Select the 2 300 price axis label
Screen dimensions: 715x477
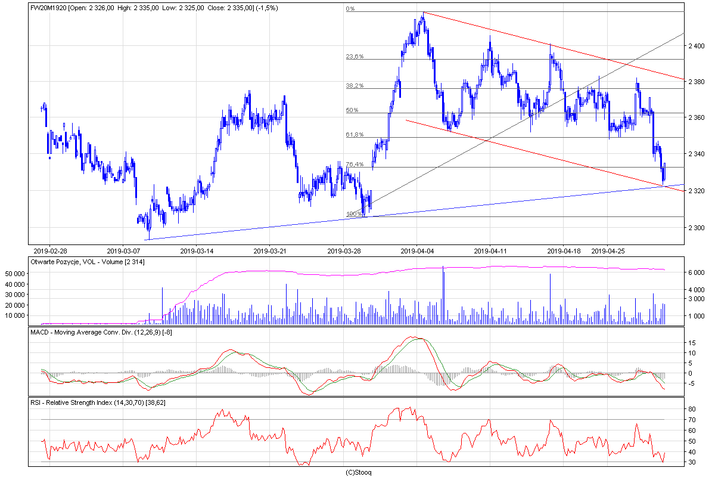tap(697, 228)
